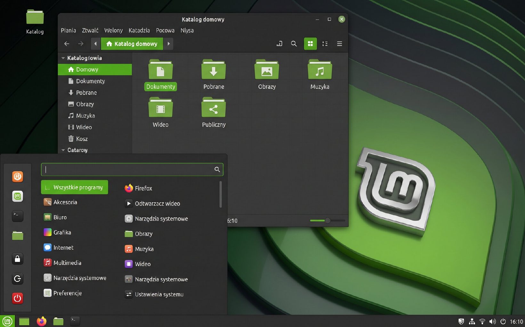Image resolution: width=525 pixels, height=327 pixels.
Task: Collapse the Catarow sidebar section
Action: pos(63,150)
